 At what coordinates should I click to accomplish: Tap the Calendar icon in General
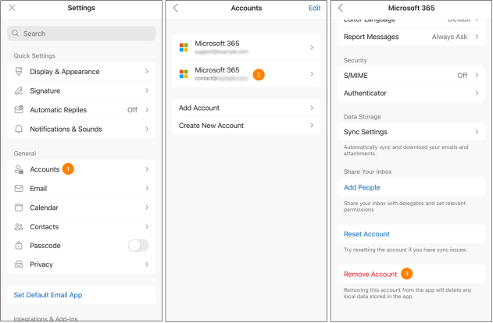[19, 208]
